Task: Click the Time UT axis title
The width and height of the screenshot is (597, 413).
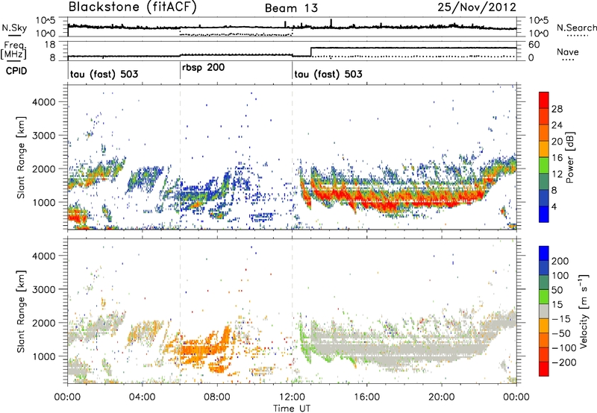Action: 292,408
